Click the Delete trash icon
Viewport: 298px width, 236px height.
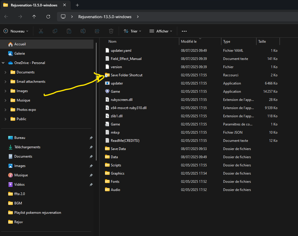pos(111,31)
